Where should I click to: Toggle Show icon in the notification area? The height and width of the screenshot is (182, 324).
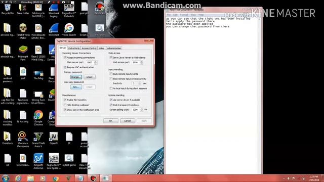65,110
